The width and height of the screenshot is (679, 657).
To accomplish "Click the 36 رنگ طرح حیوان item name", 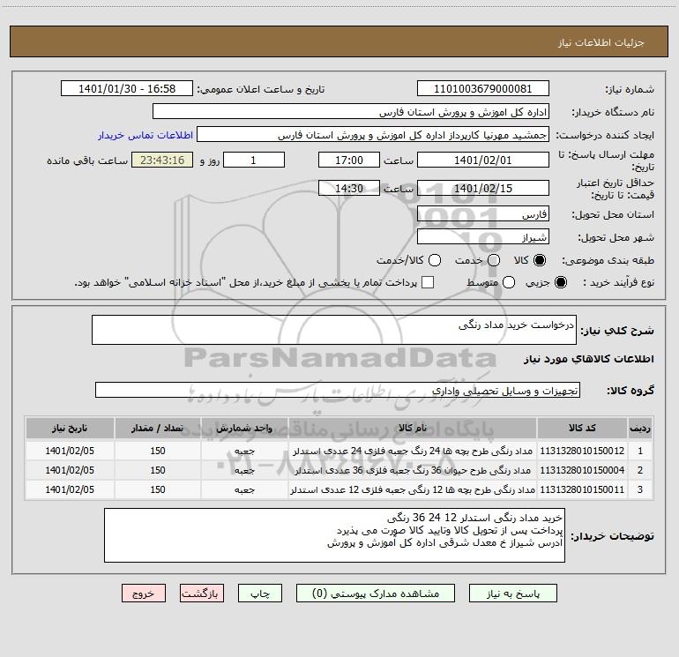I will pyautogui.click(x=413, y=470).
